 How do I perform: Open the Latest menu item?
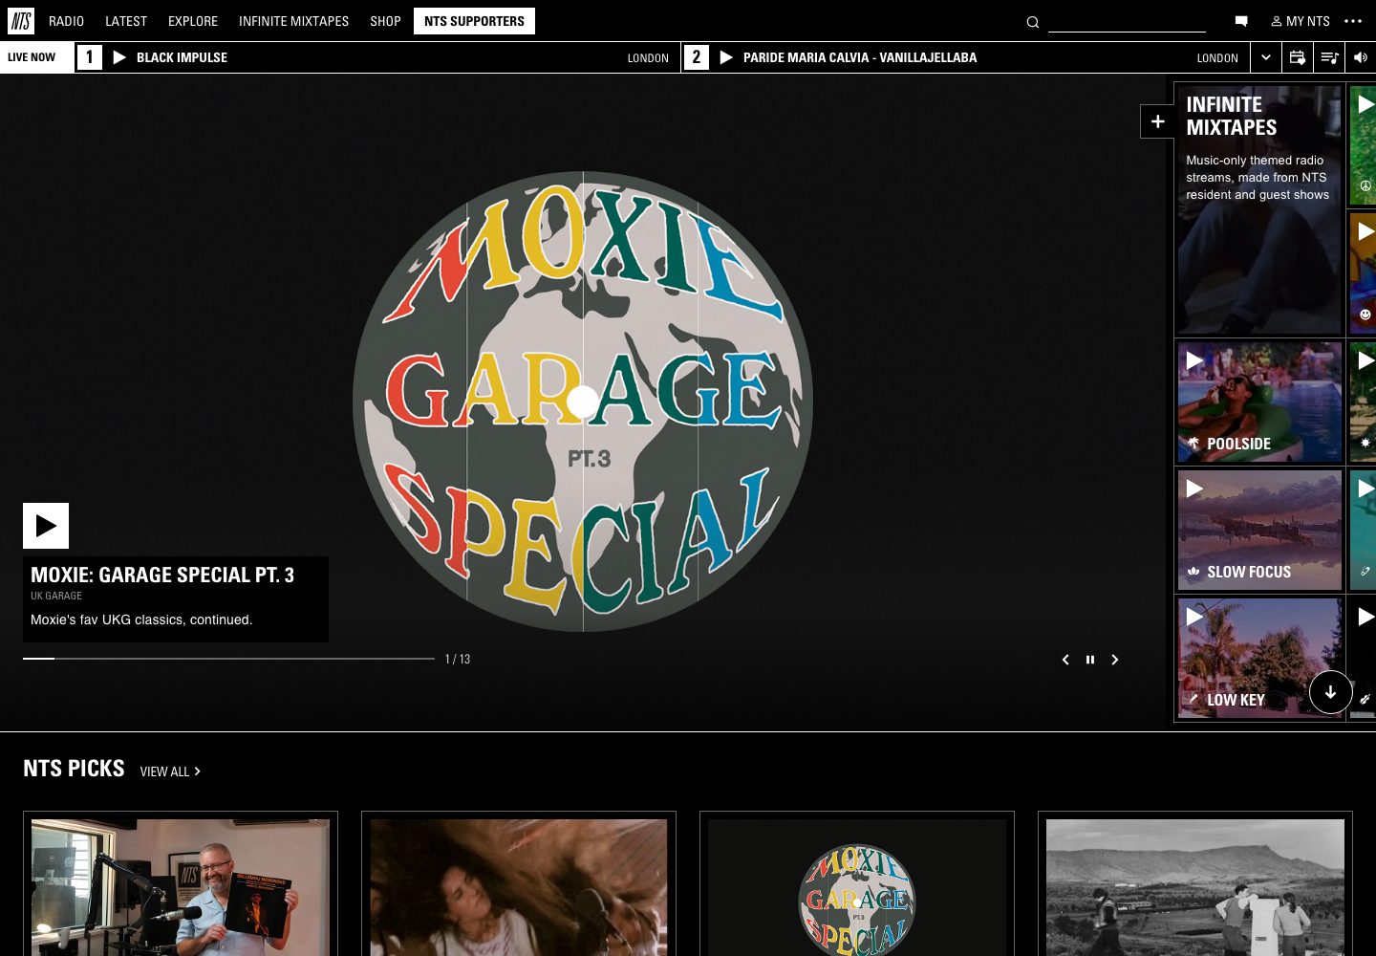[126, 21]
